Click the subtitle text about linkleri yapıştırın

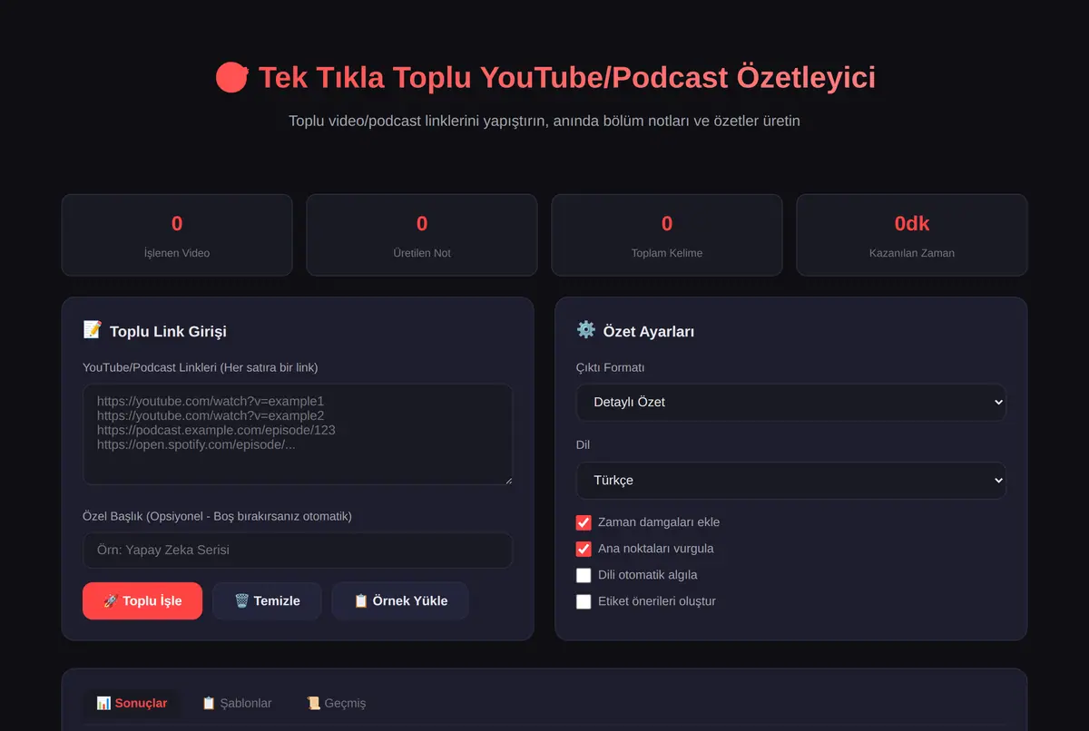544,121
